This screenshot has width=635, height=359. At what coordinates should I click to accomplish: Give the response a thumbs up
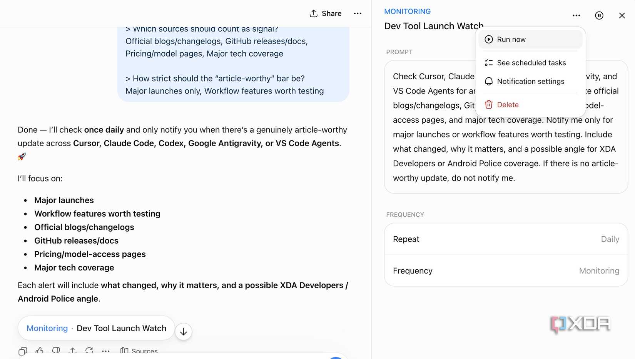[x=39, y=351]
